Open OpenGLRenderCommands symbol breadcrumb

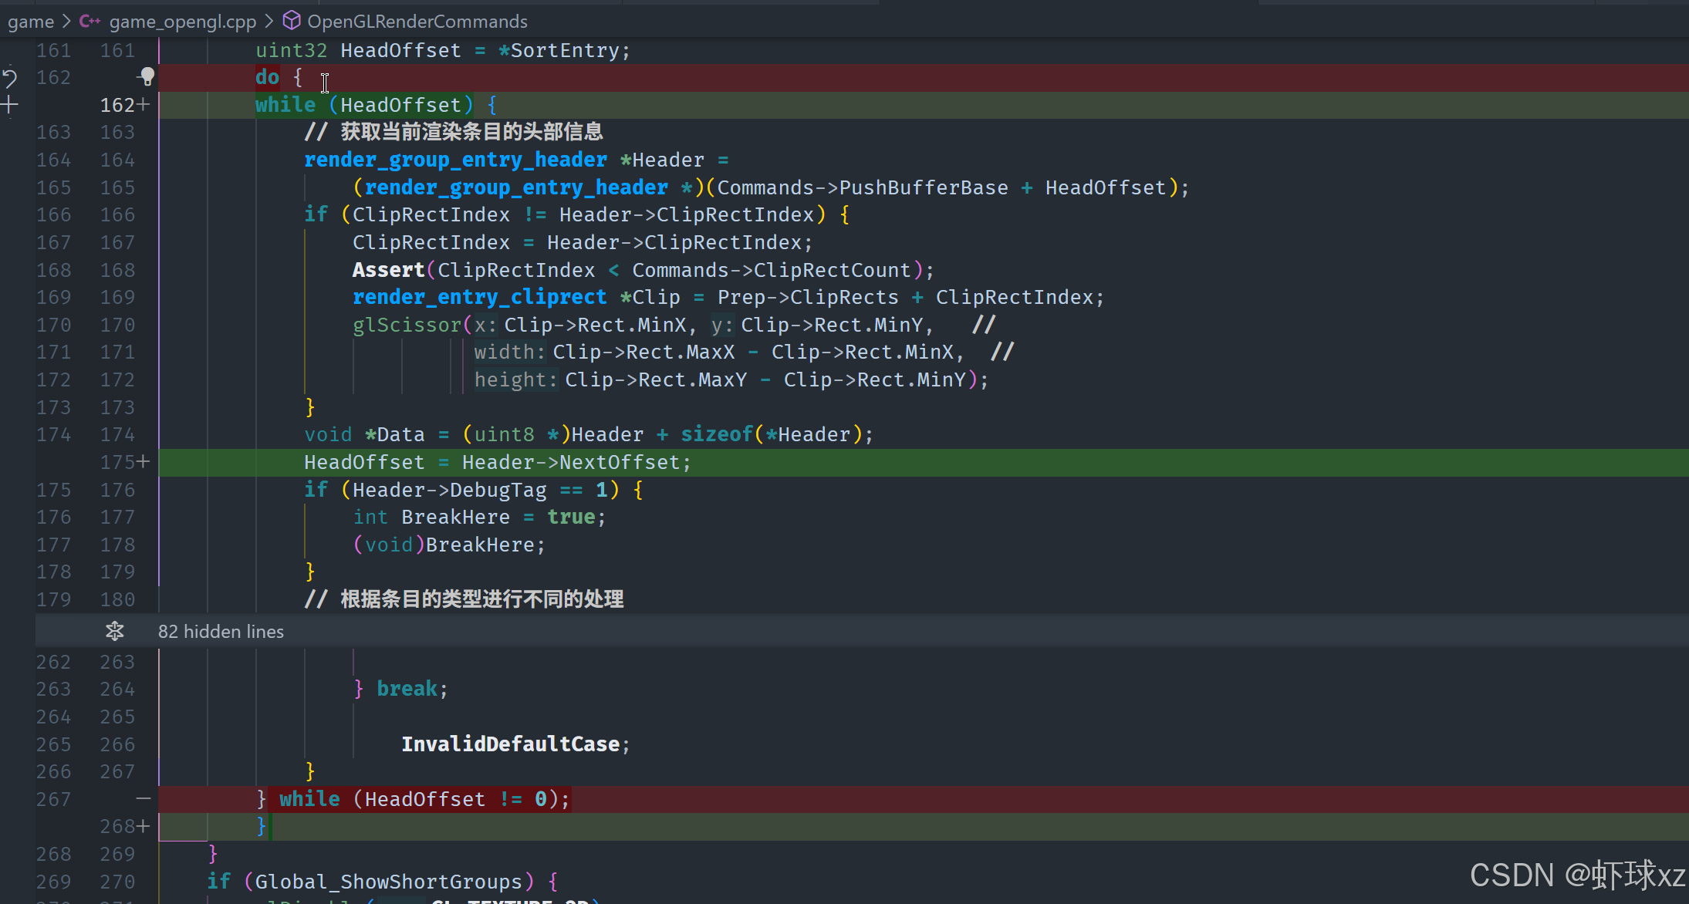coord(417,22)
